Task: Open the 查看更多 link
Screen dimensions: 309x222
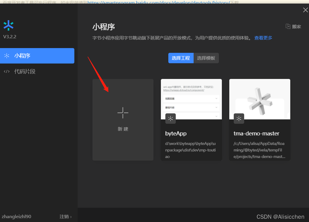Action: point(263,38)
